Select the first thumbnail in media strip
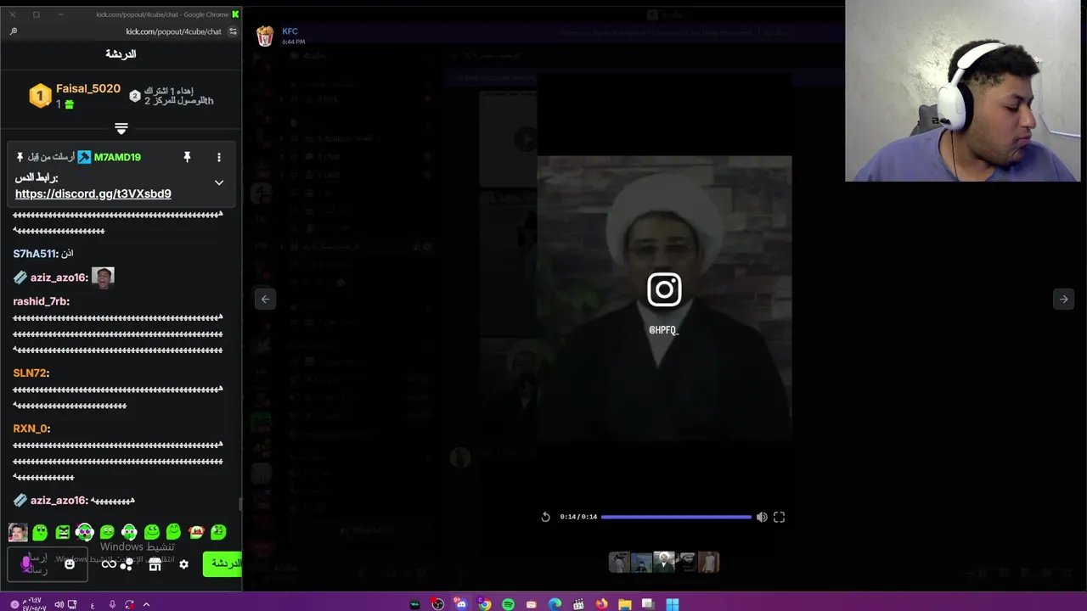The image size is (1087, 611). 620,562
